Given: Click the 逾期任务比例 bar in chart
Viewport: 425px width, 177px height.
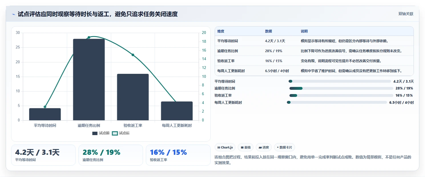Looking at the screenshot, I should pyautogui.click(x=89, y=80).
